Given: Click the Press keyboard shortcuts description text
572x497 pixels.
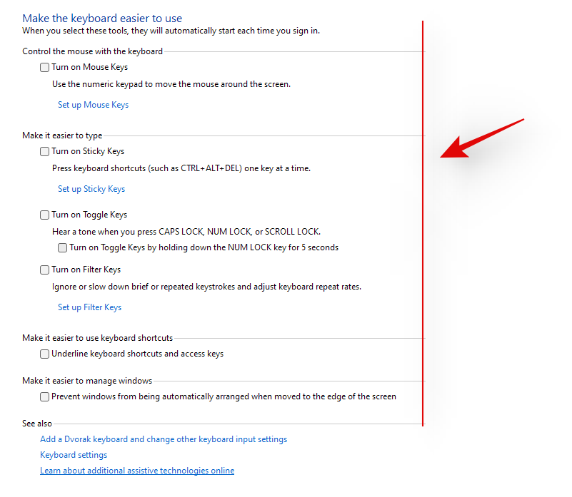Looking at the screenshot, I should point(181,168).
